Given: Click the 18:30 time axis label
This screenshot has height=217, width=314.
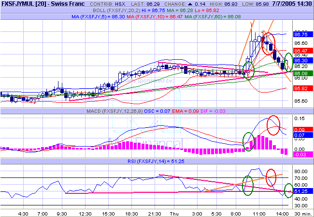Looking at the screenshot, I should [131, 214].
